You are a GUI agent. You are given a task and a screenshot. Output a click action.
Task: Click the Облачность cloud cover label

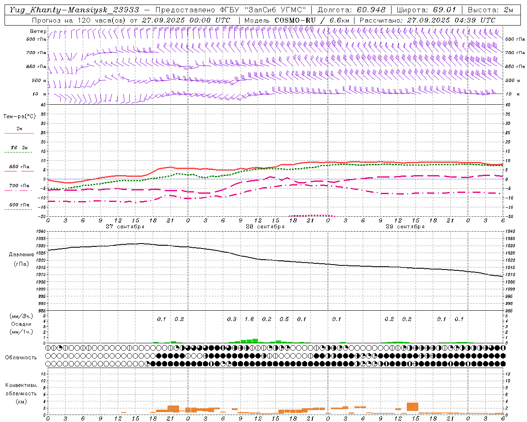tap(21, 358)
